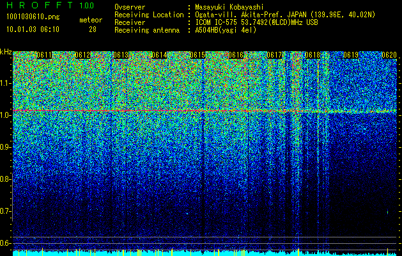Viewport: 402px width, 256px height.
Task: Click the 1.0 frequency axis label
Action: pyautogui.click(x=4, y=115)
